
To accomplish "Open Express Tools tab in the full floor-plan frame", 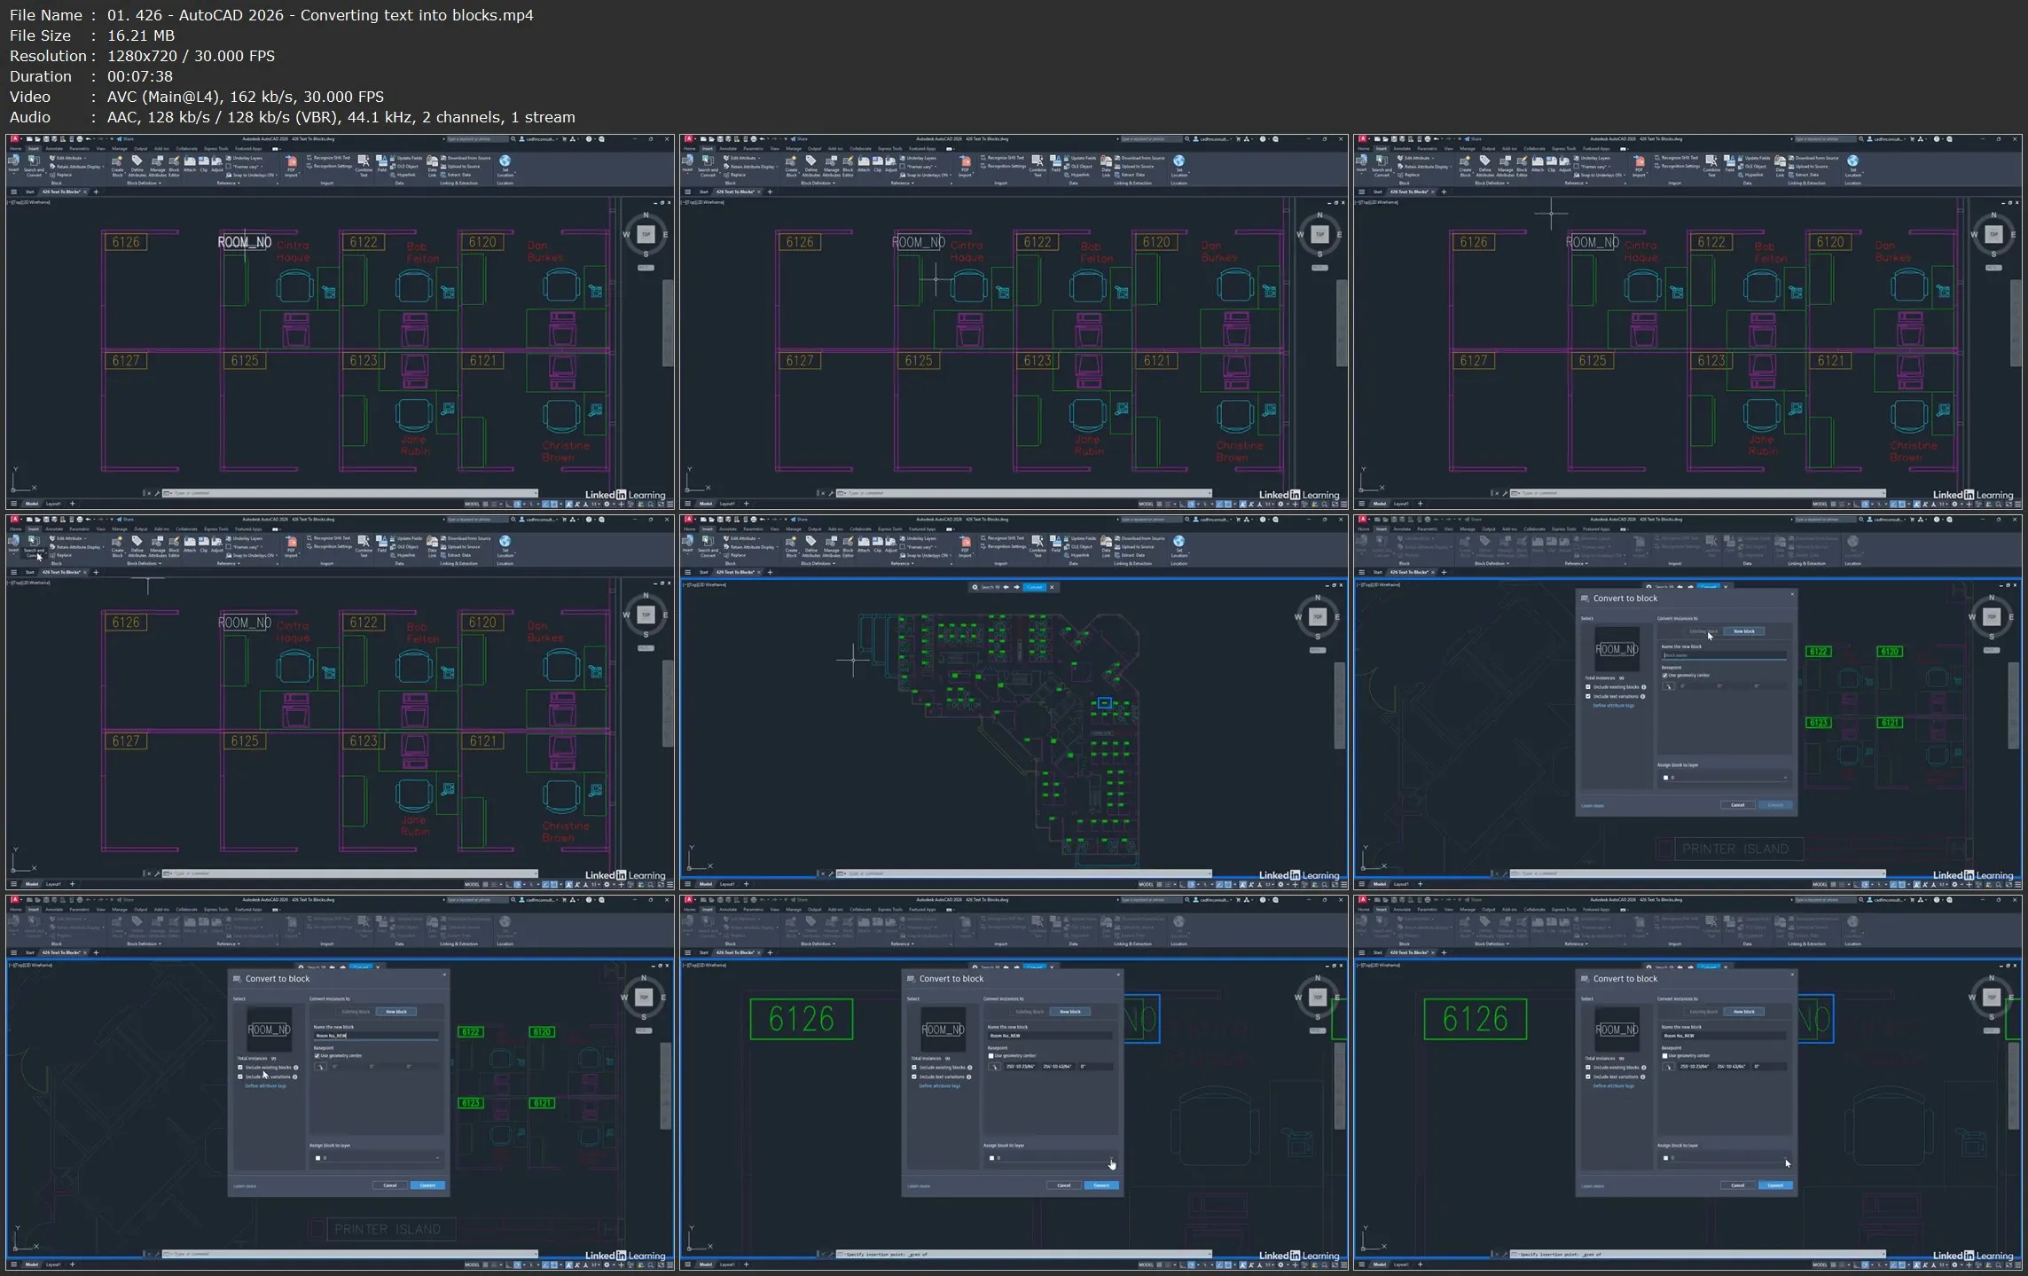I will pos(889,529).
